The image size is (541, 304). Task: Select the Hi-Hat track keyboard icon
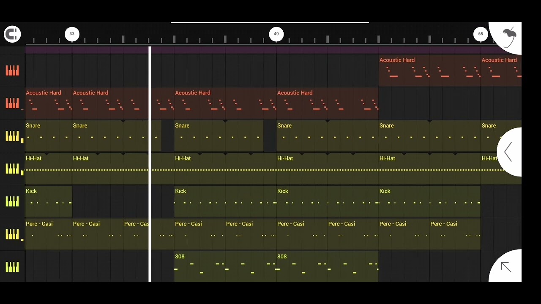[x=12, y=168]
